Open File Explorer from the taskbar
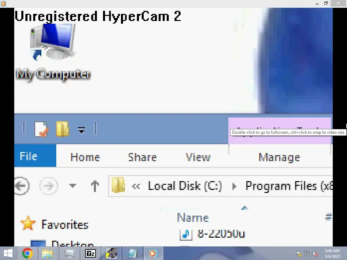Image resolution: width=347 pixels, height=260 pixels. click(47, 253)
